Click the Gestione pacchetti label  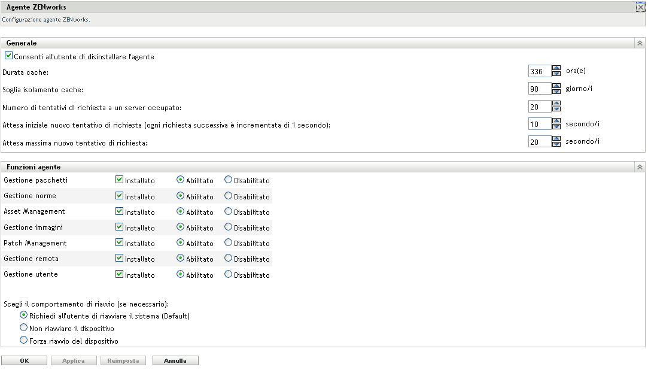pos(35,180)
